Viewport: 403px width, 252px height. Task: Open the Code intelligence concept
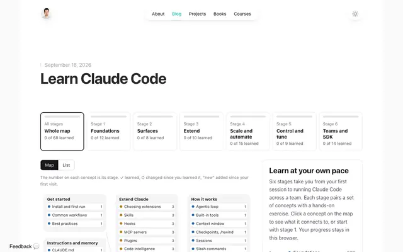click(x=147, y=249)
